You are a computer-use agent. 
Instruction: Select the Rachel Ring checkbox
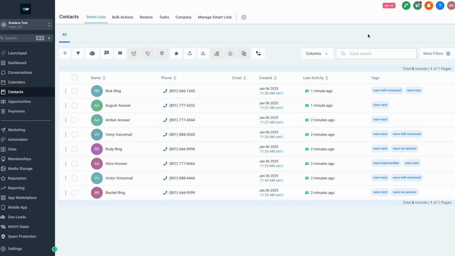[x=74, y=193]
